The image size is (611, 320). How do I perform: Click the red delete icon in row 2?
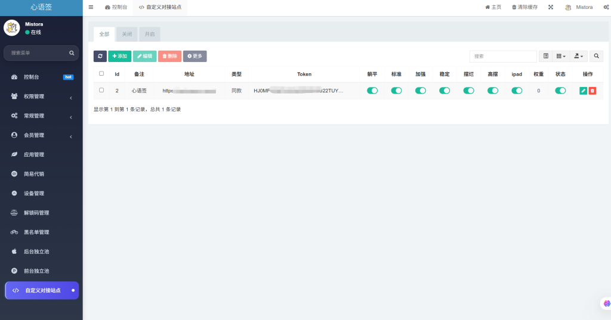(593, 91)
